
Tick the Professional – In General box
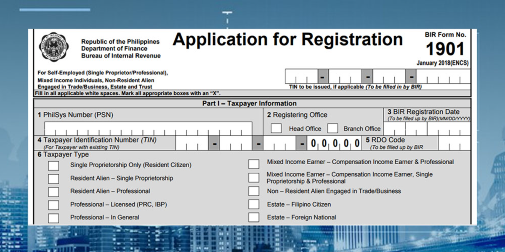tap(53, 218)
